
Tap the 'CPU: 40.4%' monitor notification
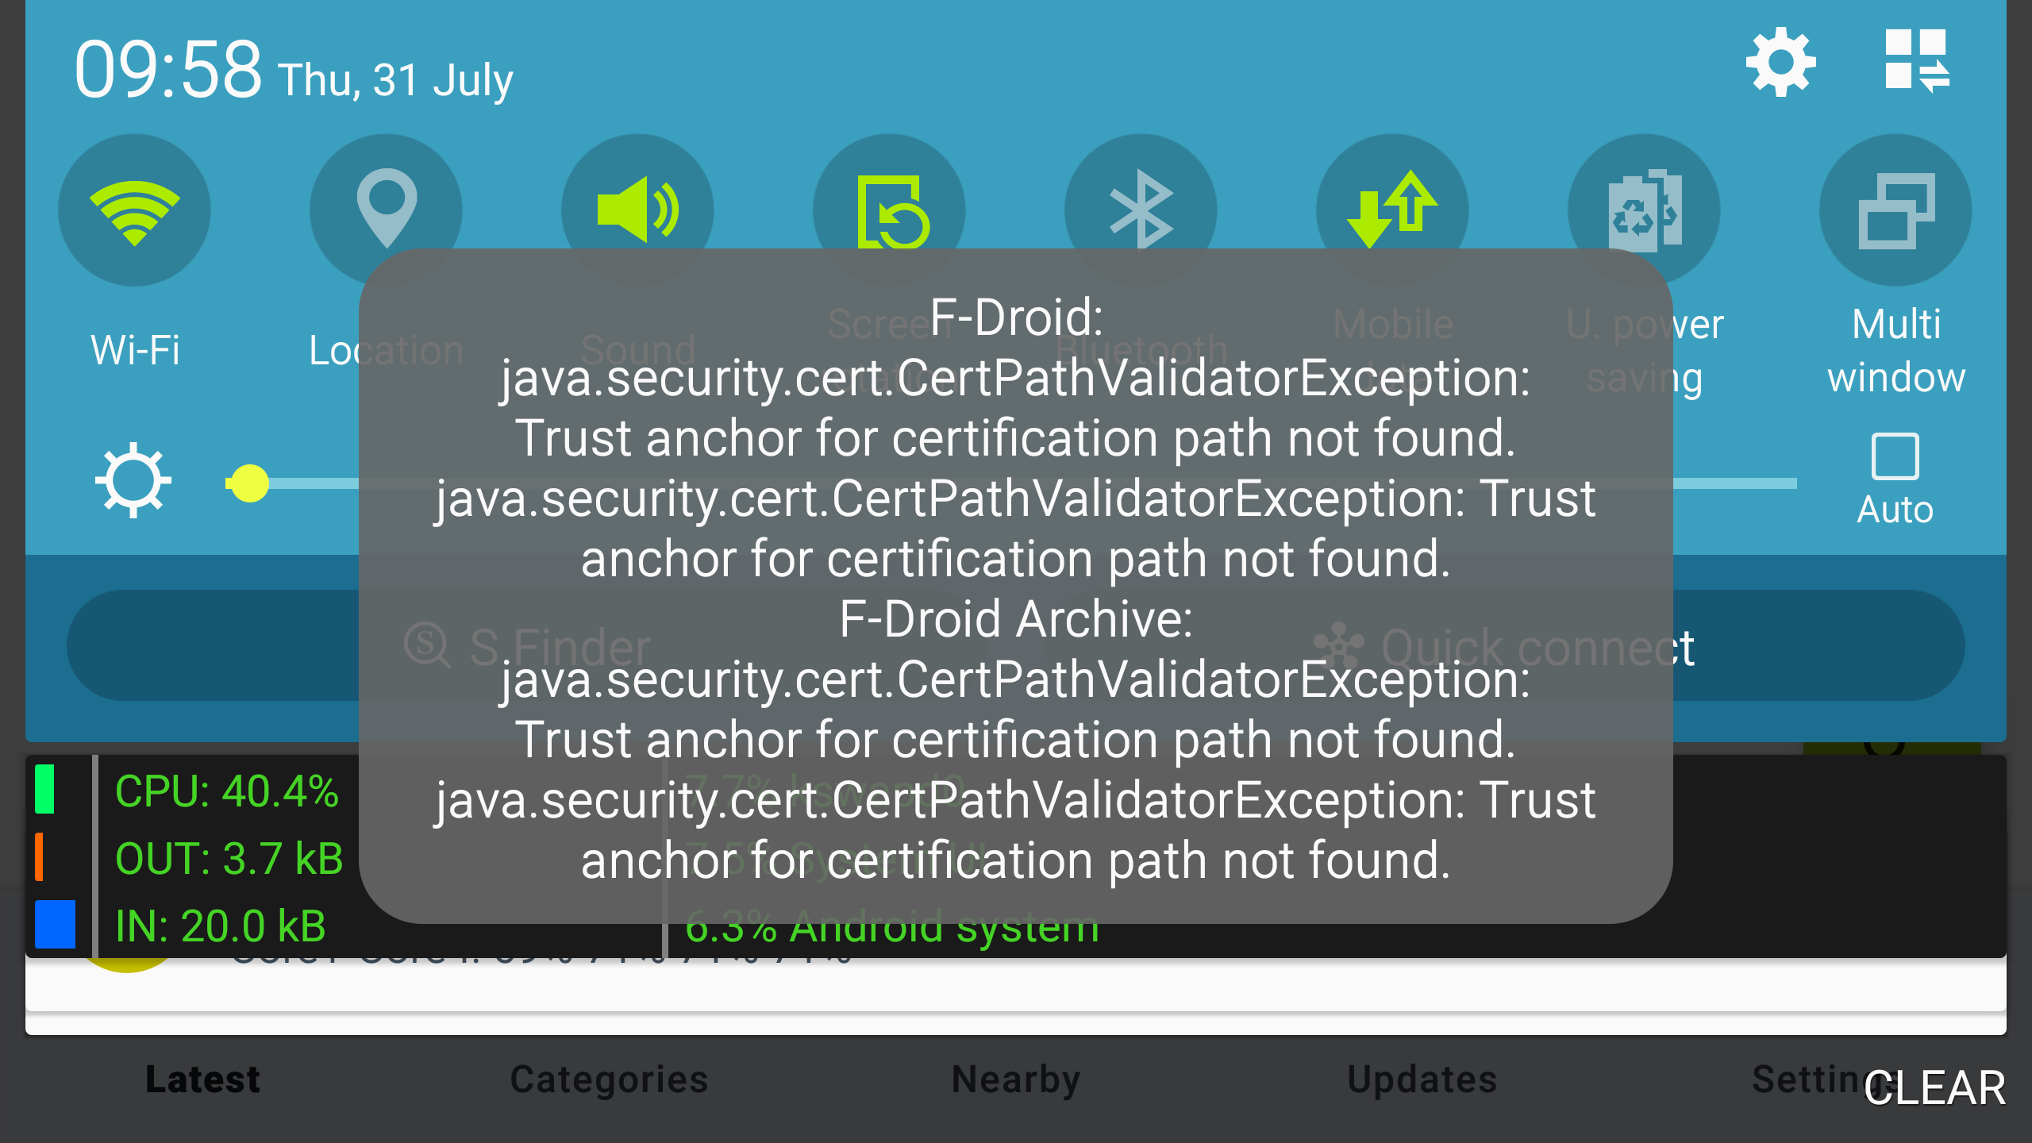[x=227, y=791]
